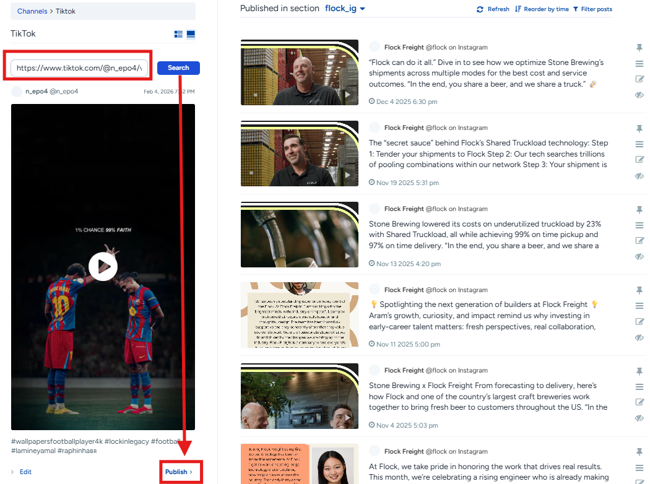Open the Edit link under the TikTok post
The height and width of the screenshot is (484, 650).
[25, 472]
